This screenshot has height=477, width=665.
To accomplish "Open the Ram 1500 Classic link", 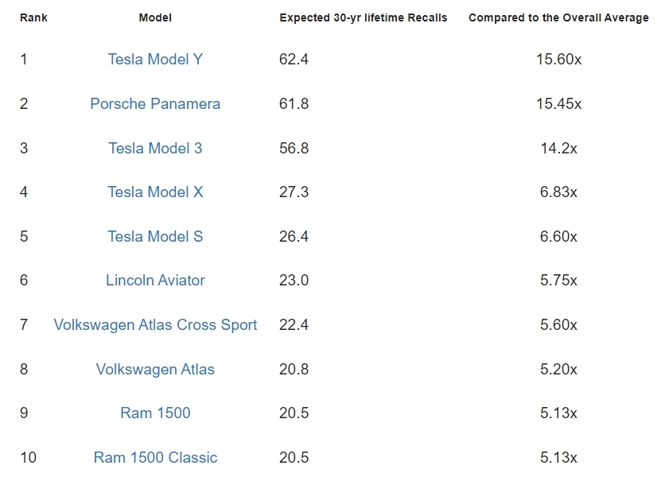I will click(155, 457).
